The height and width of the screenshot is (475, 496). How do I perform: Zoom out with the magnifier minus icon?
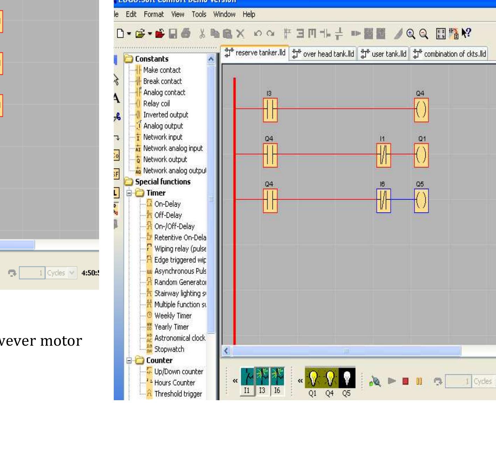(424, 34)
